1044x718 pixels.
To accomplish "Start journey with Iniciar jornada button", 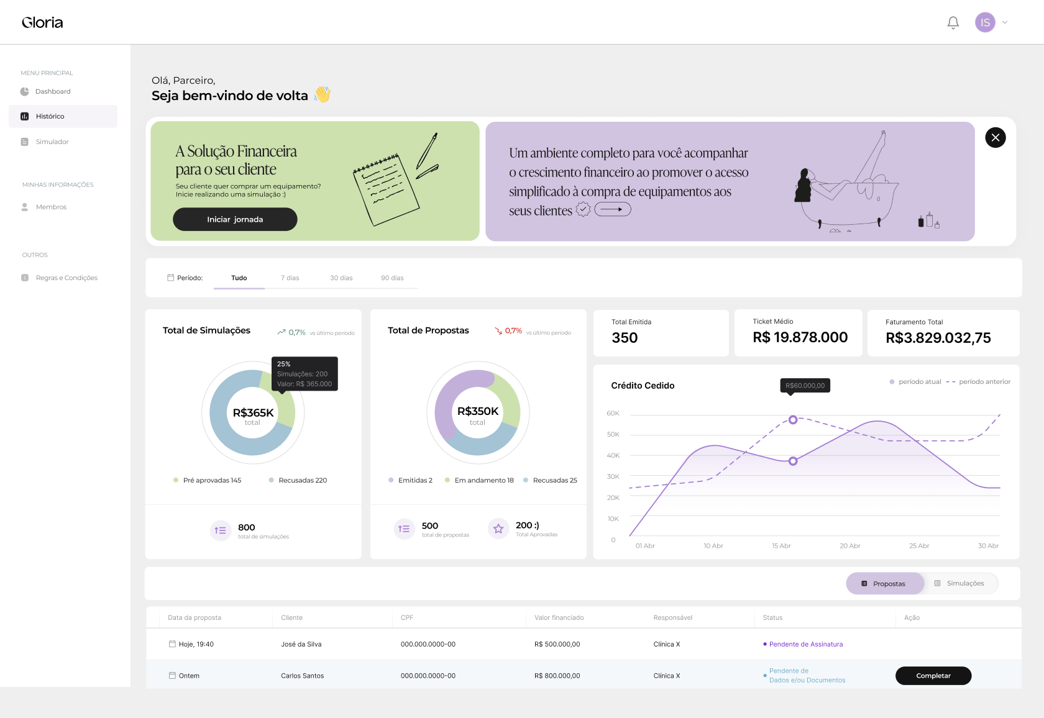I will click(235, 219).
